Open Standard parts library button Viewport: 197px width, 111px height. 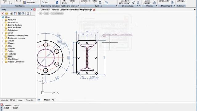(x=124, y=2)
